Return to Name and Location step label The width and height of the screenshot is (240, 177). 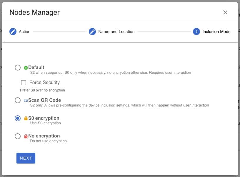(x=116, y=32)
